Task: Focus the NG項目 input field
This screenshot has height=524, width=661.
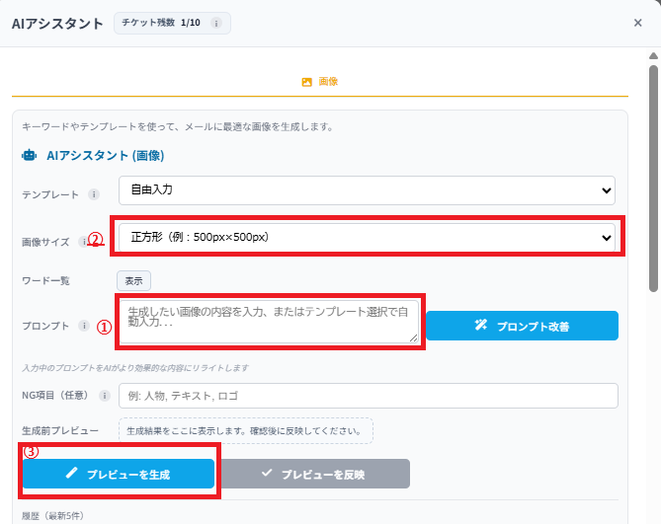Action: click(x=369, y=396)
